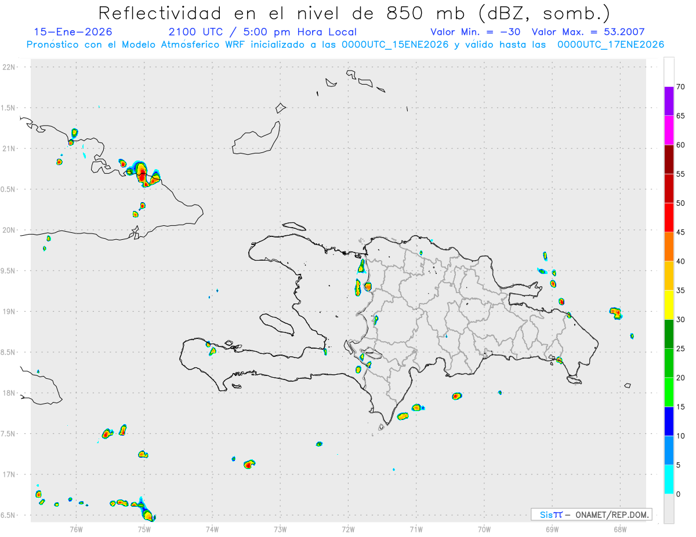Image resolution: width=696 pixels, height=537 pixels.
Task: Click the longitude axis label 70W
Action: coord(484,529)
